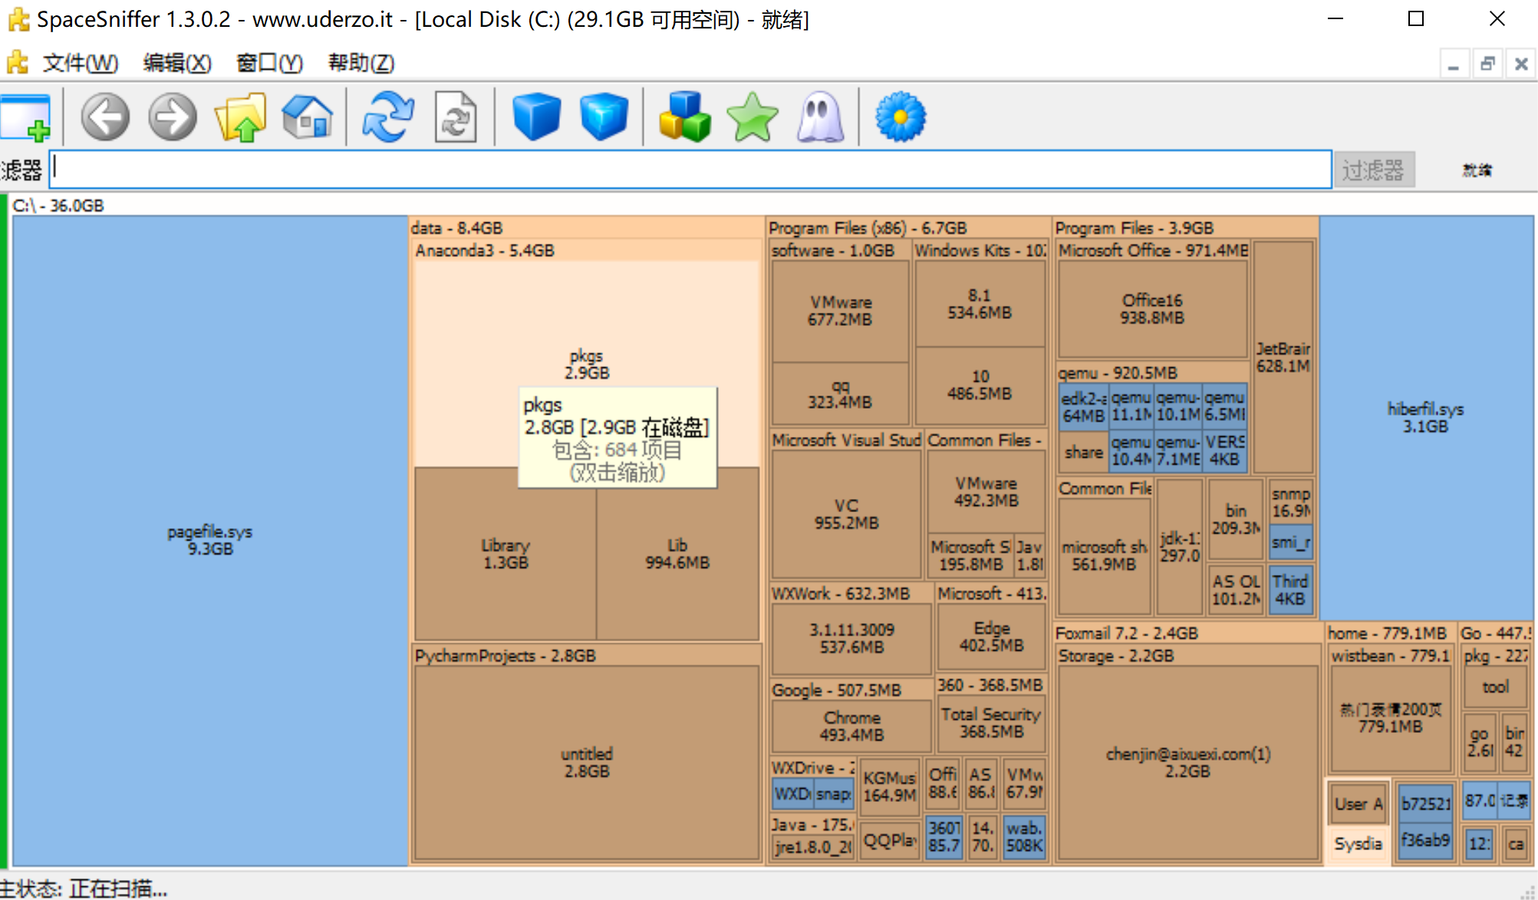Image resolution: width=1538 pixels, height=900 pixels.
Task: Select the Windows Kits 10 486.5MB block
Action: (x=980, y=385)
